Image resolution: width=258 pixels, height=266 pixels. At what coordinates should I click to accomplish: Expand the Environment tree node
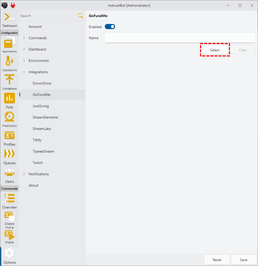(x=24, y=61)
